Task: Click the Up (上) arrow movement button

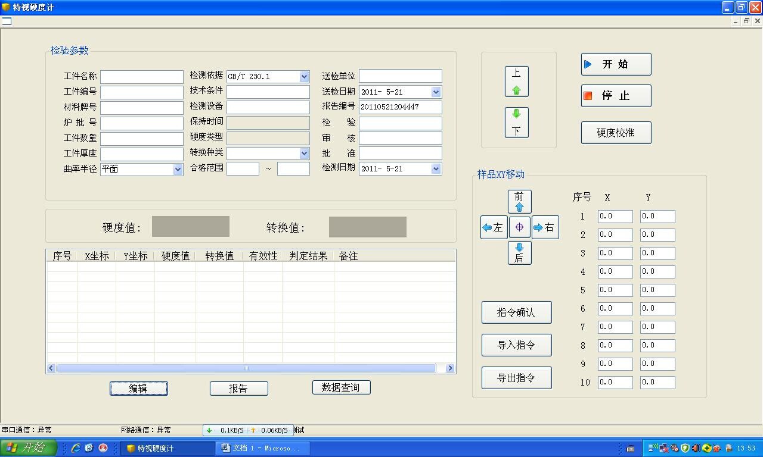Action: tap(516, 82)
